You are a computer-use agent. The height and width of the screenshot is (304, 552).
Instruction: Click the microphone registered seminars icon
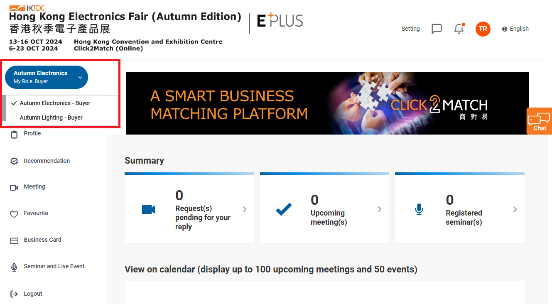coord(419,209)
